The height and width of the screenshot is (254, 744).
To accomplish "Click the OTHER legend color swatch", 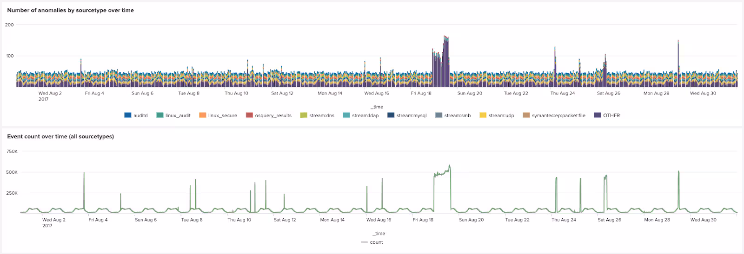I will point(598,115).
